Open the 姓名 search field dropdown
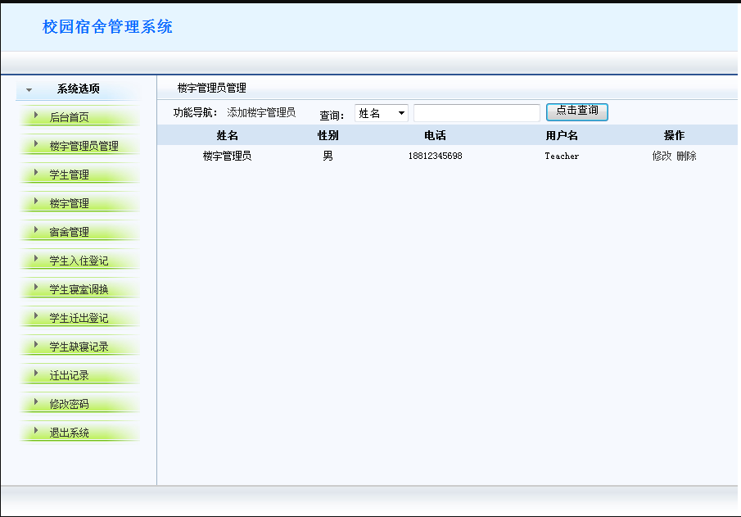This screenshot has height=517, width=741. [x=382, y=113]
